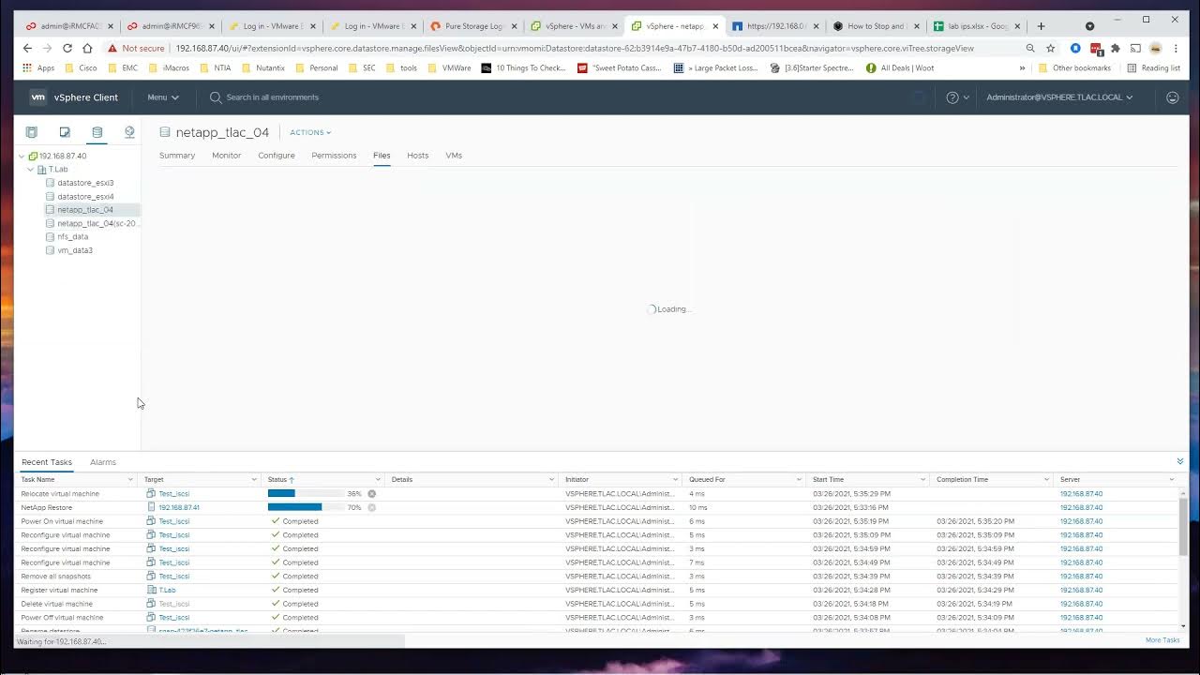Screen dimensions: 1200x675
Task: Reload the browser page
Action: (x=67, y=48)
